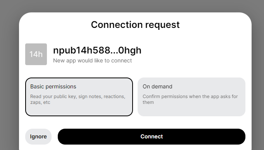The height and width of the screenshot is (150, 264).
Task: Click the gray 14h app avatar
Action: [x=36, y=54]
